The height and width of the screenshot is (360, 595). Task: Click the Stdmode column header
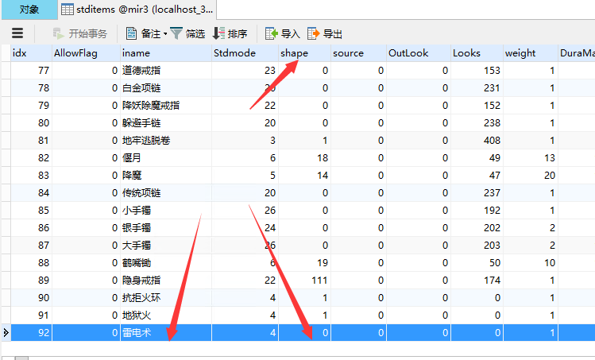click(243, 53)
